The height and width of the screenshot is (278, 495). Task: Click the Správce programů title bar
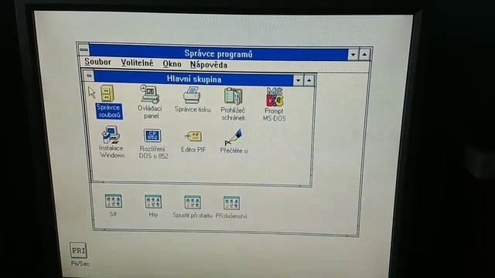[x=218, y=53]
